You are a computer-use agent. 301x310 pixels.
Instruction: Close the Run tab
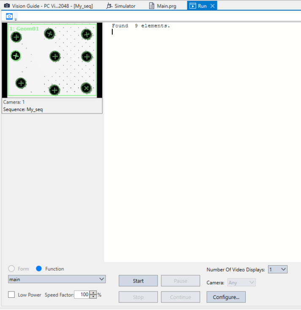coord(212,6)
